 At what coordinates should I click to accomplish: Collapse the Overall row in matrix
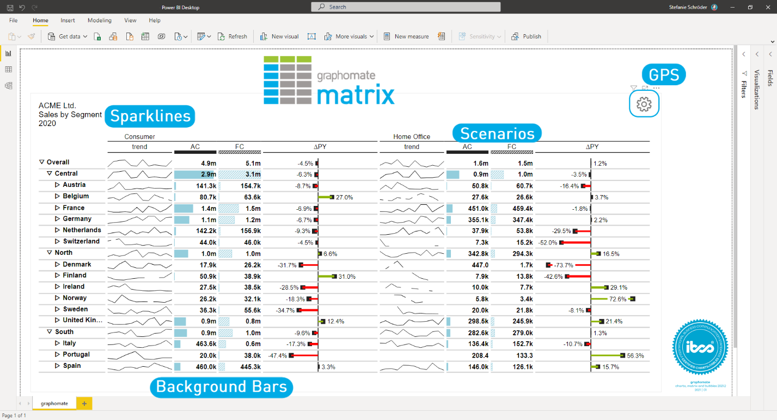(42, 162)
